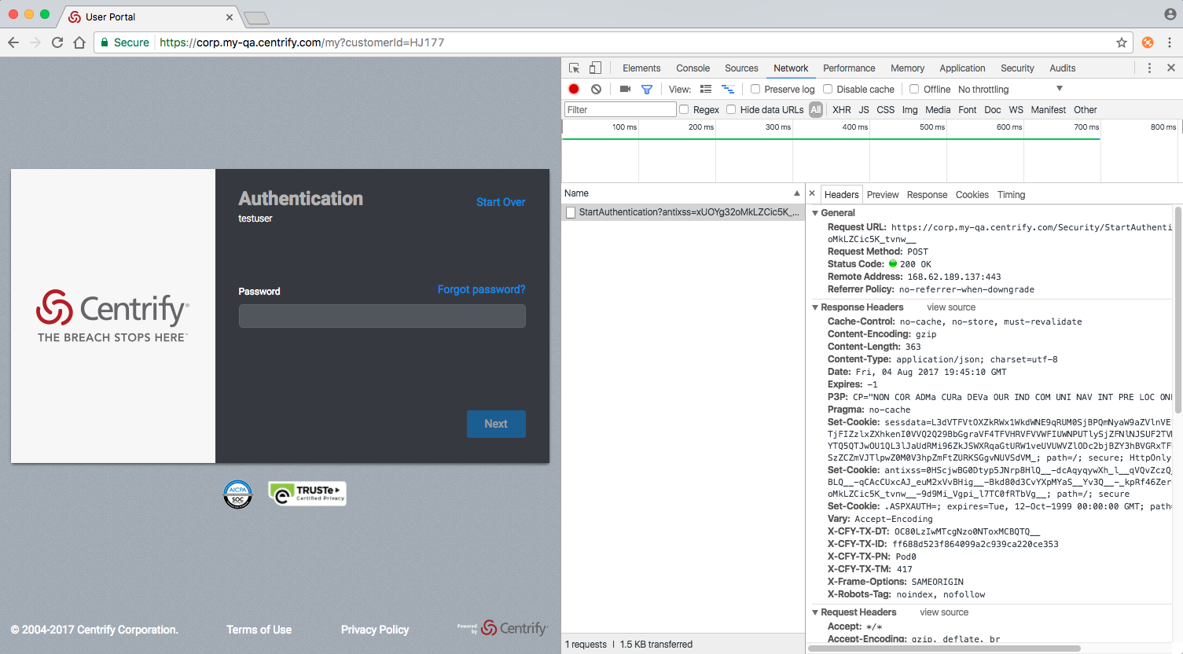Click the browser back arrow
The image size is (1183, 654).
[x=13, y=42]
